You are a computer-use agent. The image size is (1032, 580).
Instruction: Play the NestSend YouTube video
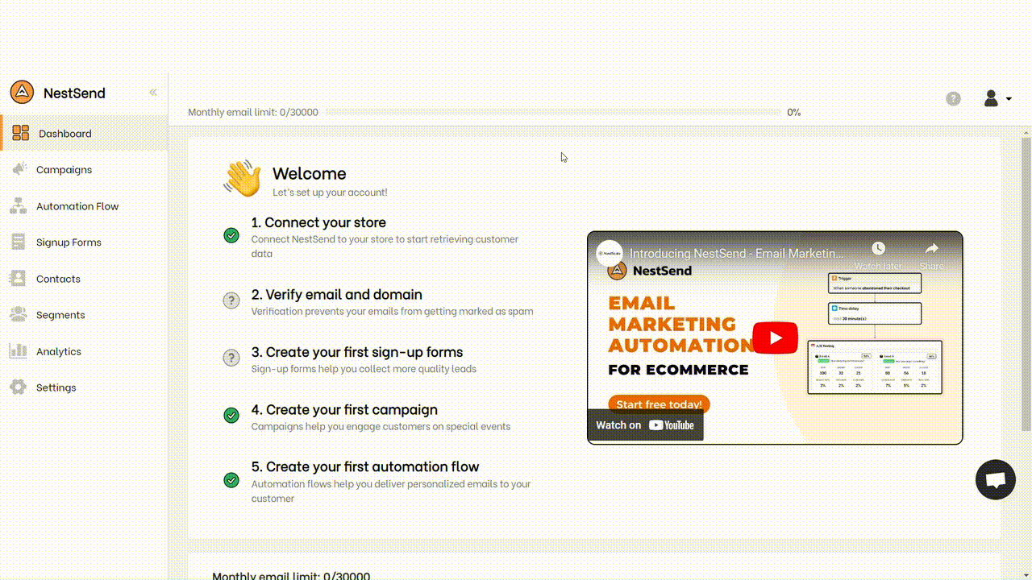pyautogui.click(x=775, y=338)
